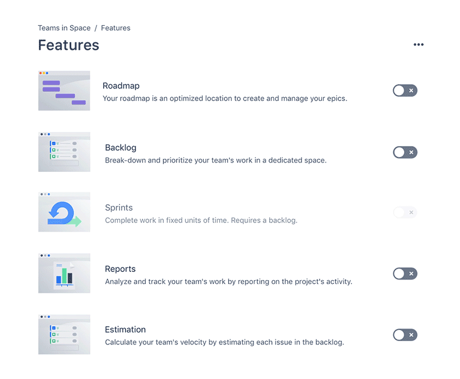
Task: Go to Teams in Space breadcrumb
Action: [x=64, y=28]
